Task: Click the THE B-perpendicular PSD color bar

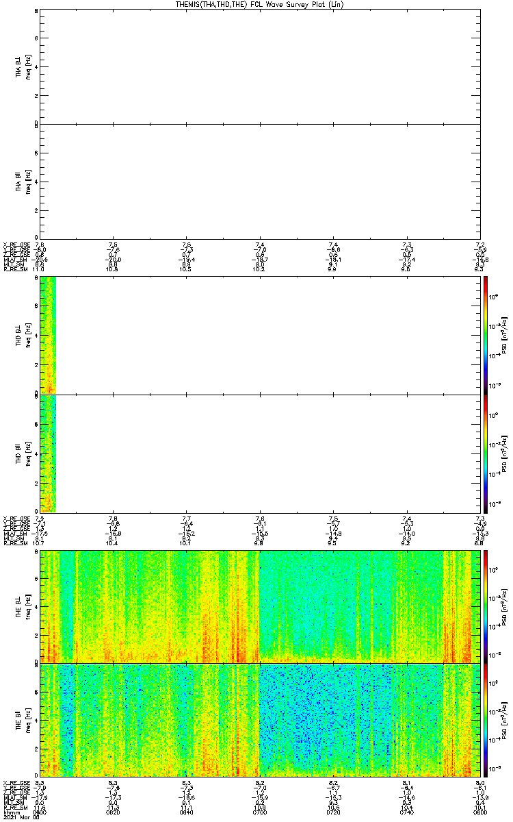Action: pos(486,606)
